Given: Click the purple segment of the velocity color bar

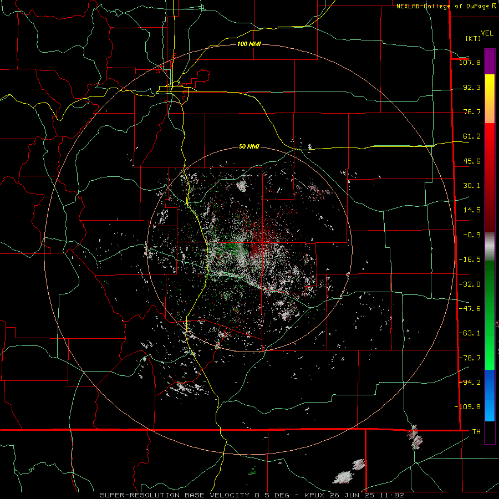Looking at the screenshot, I should tap(490, 62).
